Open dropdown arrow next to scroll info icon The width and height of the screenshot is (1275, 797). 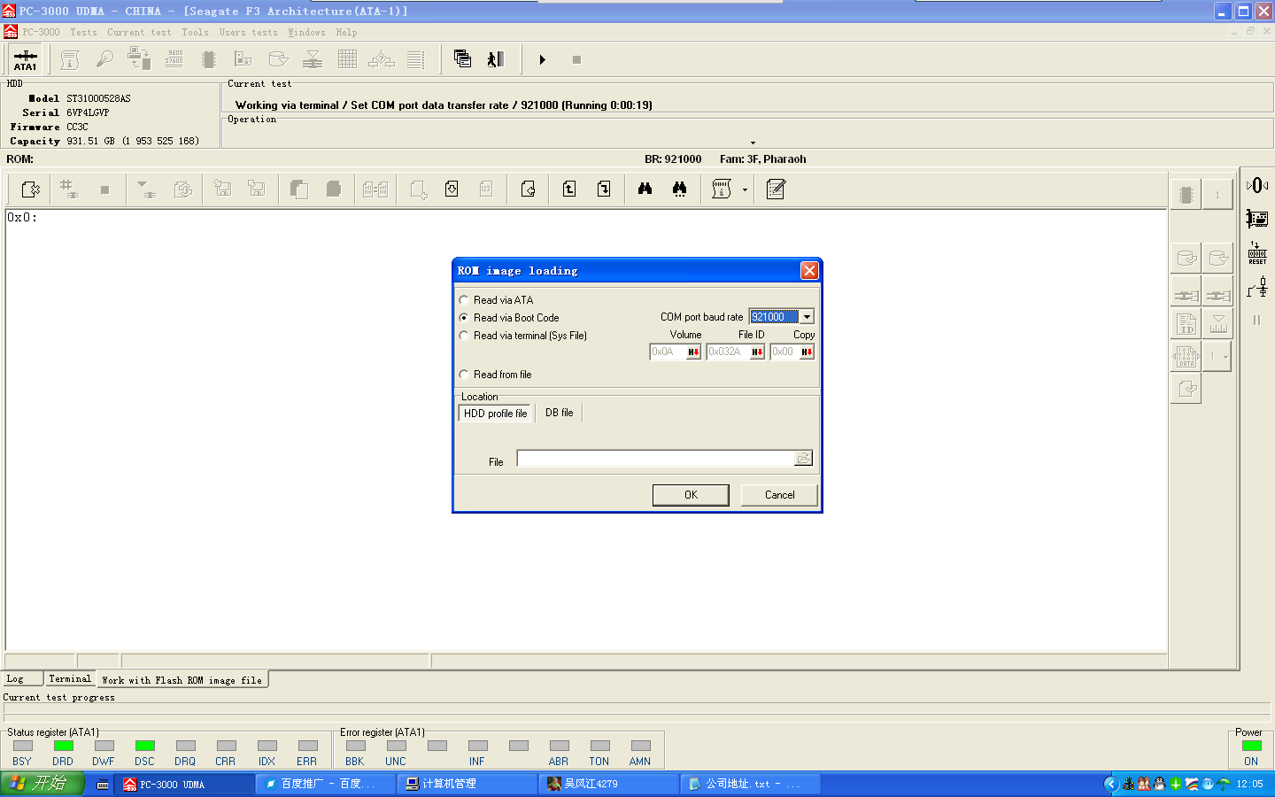pos(745,190)
